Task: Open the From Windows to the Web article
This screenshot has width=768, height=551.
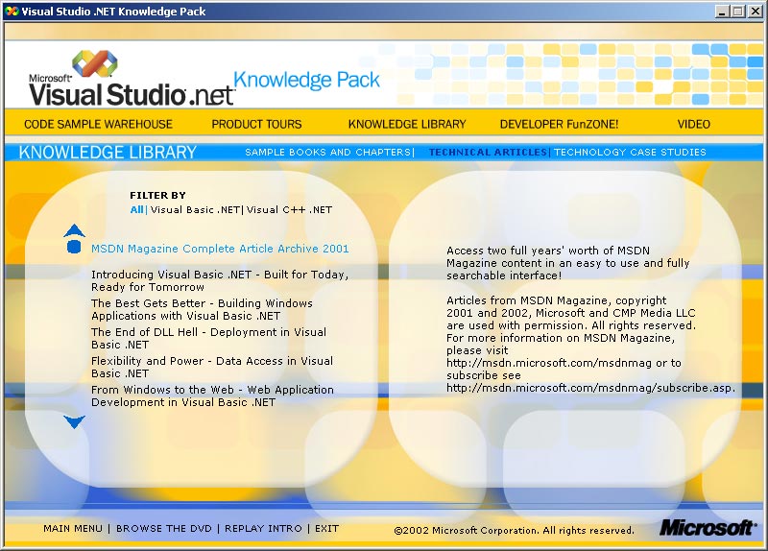Action: 212,396
